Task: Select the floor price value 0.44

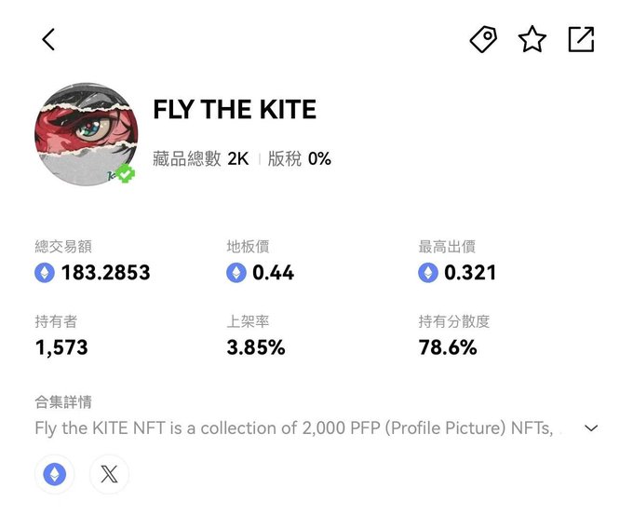Action: click(x=273, y=273)
